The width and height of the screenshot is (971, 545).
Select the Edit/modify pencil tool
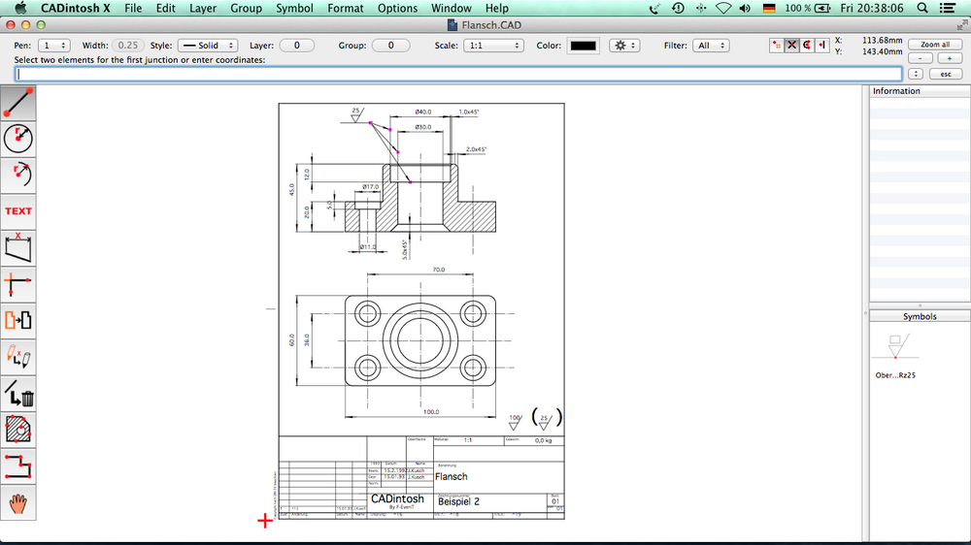pyautogui.click(x=17, y=357)
